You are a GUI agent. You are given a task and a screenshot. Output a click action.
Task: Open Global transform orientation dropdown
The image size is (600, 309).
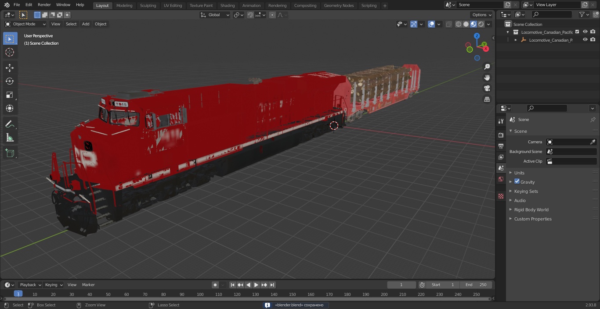point(215,15)
